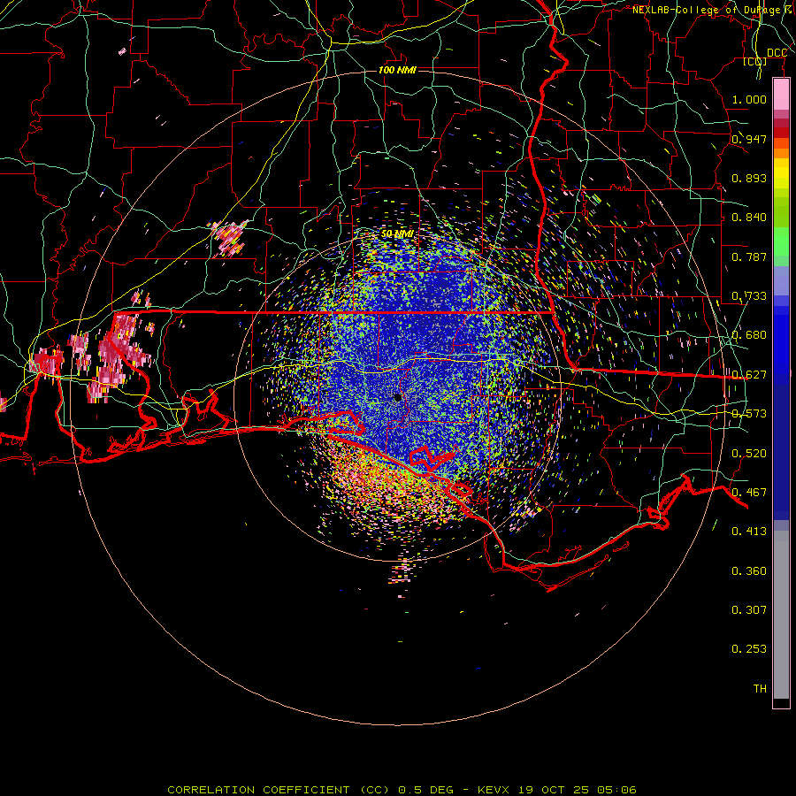This screenshot has width=796, height=796.
Task: Click the 0.893 color scale value
Action: pos(749,178)
